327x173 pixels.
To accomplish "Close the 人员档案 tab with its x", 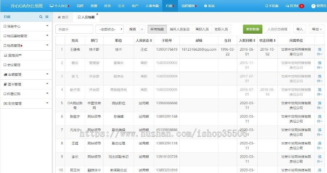I will click(x=97, y=14).
